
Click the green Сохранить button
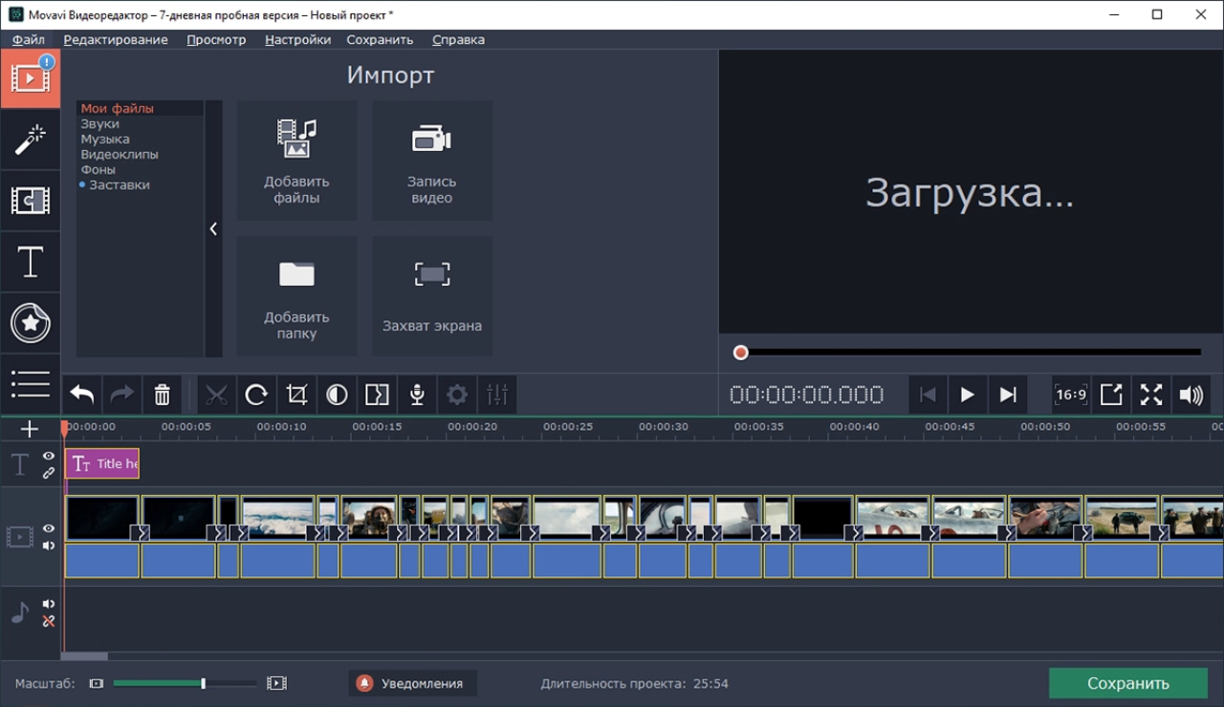(x=1128, y=683)
